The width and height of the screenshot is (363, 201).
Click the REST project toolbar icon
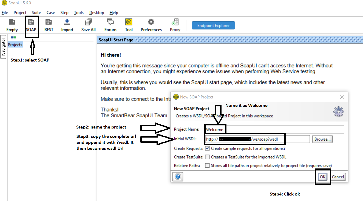click(49, 25)
